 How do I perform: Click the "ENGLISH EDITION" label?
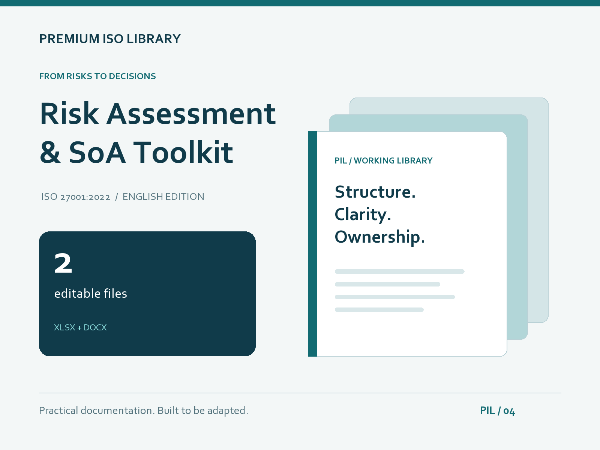coord(163,197)
